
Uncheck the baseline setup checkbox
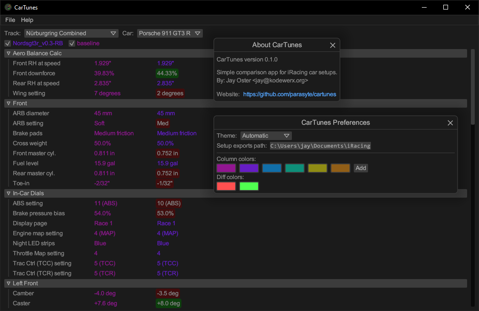pyautogui.click(x=72, y=43)
